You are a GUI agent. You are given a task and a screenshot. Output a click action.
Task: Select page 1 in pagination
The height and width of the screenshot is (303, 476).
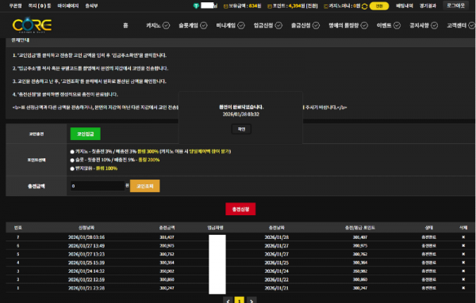(240, 301)
